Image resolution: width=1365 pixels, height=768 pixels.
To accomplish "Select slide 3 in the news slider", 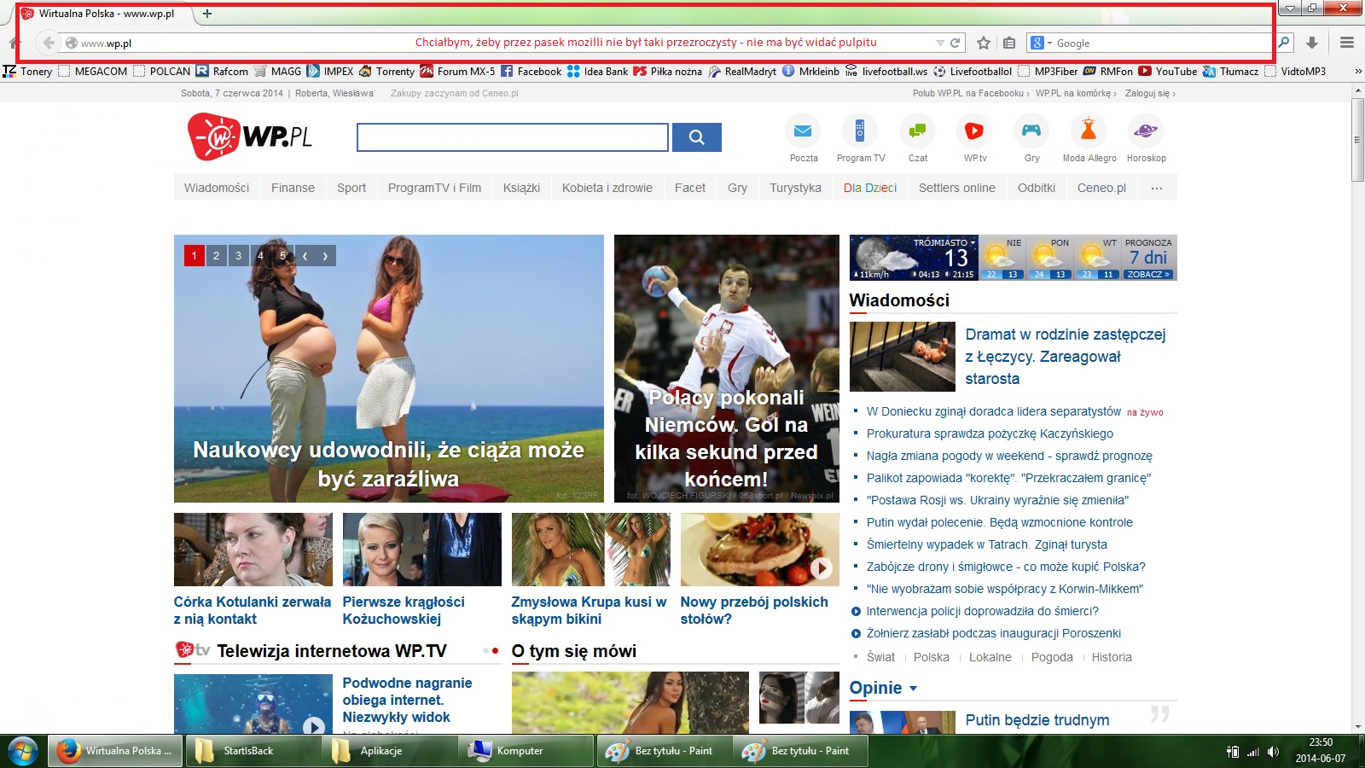I will 239,255.
